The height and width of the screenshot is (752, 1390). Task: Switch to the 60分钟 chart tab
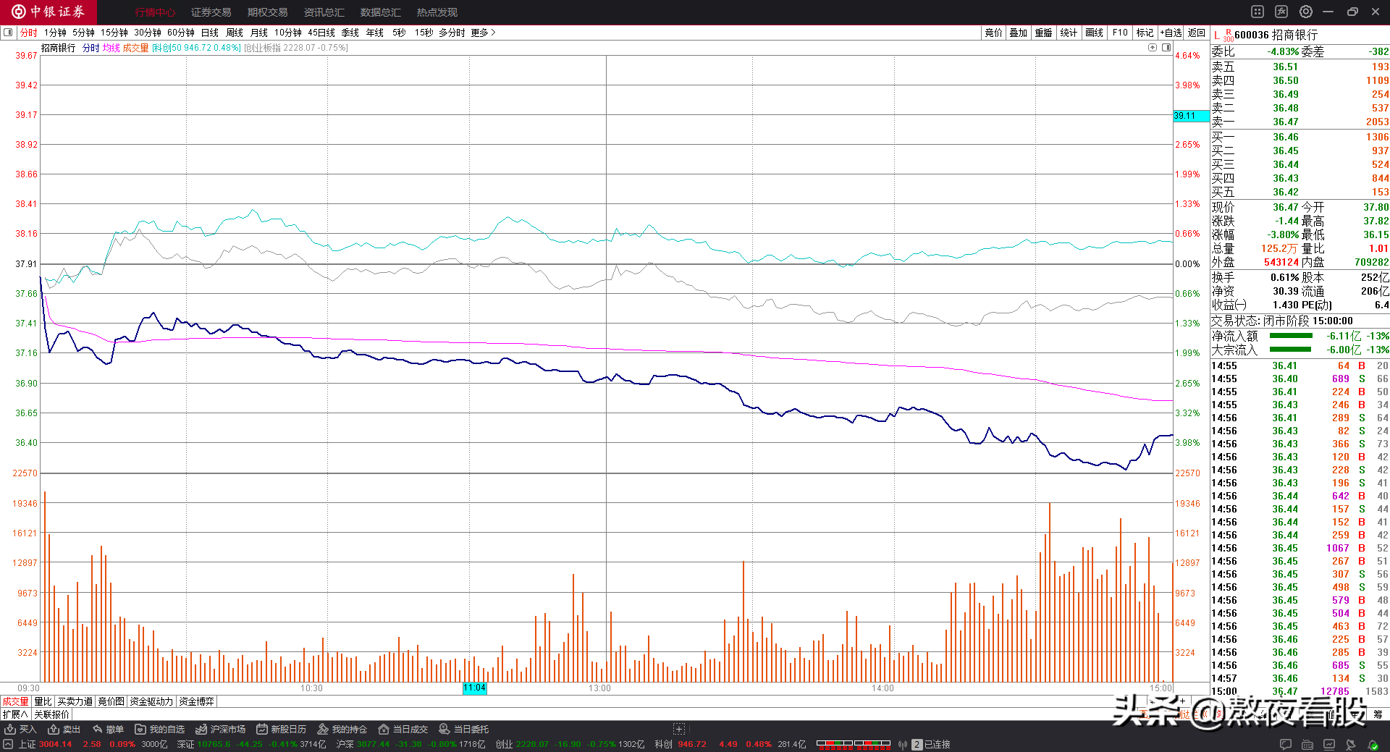coord(181,33)
